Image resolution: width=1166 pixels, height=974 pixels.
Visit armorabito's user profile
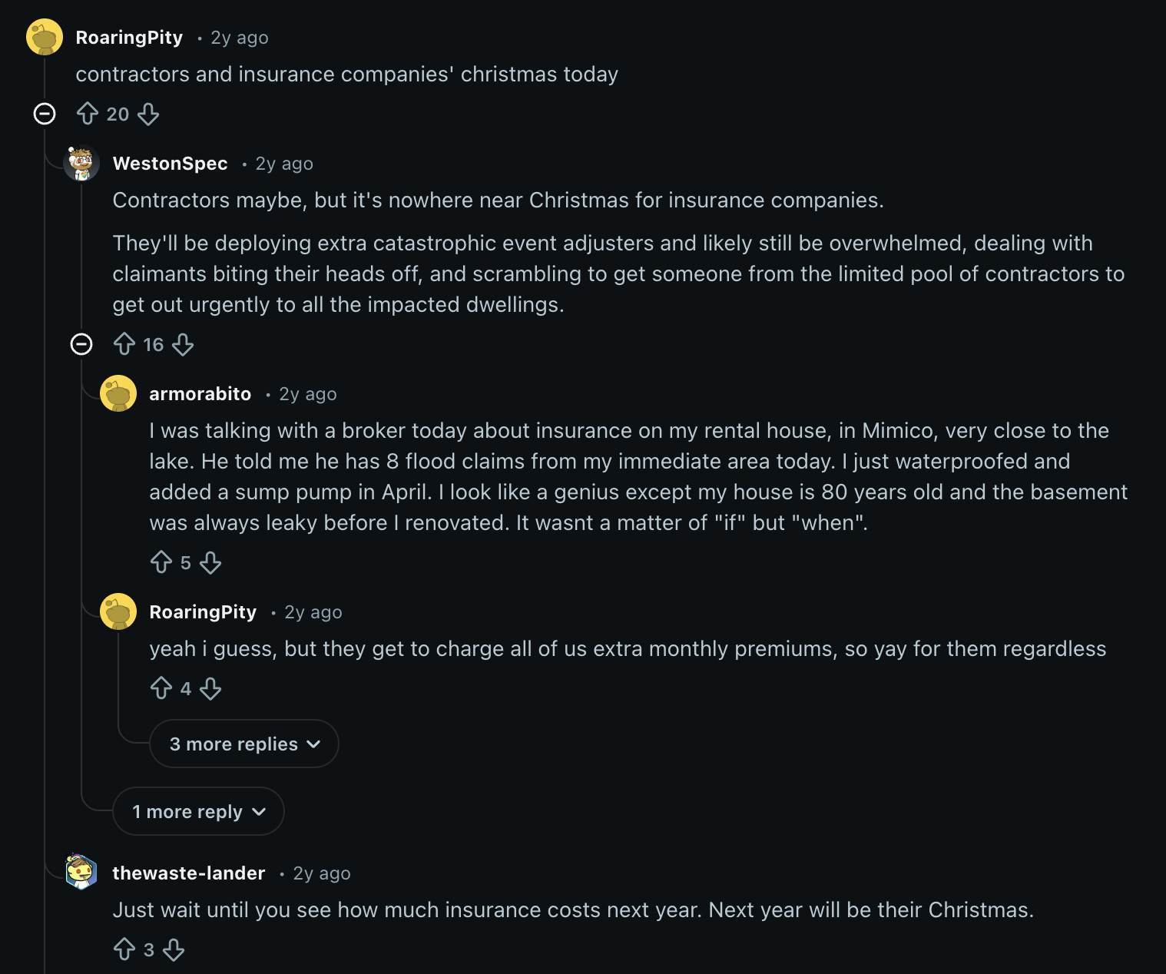click(200, 394)
